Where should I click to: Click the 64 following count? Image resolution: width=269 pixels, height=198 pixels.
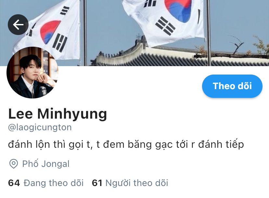coord(14,183)
